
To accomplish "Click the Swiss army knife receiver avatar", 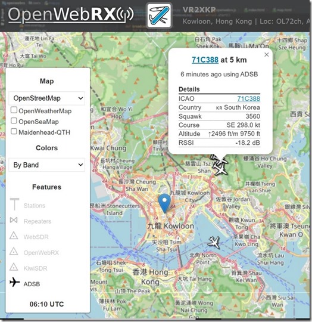I will click(160, 16).
